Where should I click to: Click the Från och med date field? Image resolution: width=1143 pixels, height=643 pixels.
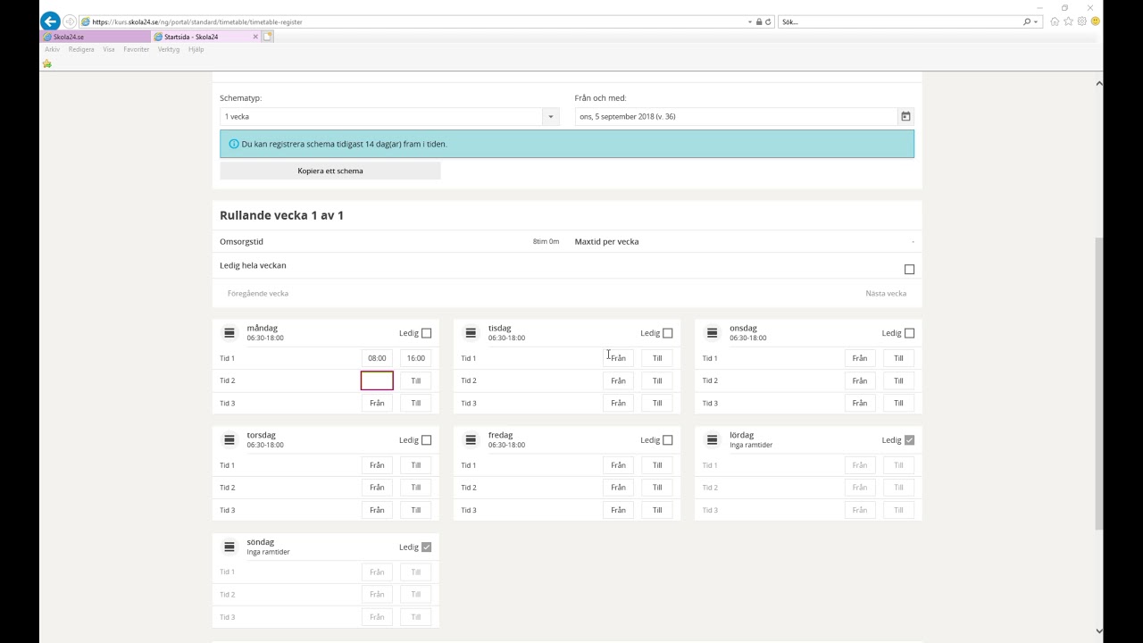pyautogui.click(x=737, y=116)
